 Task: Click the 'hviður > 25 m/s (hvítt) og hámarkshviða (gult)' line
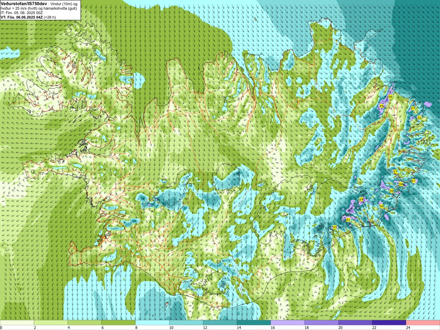click(x=39, y=8)
